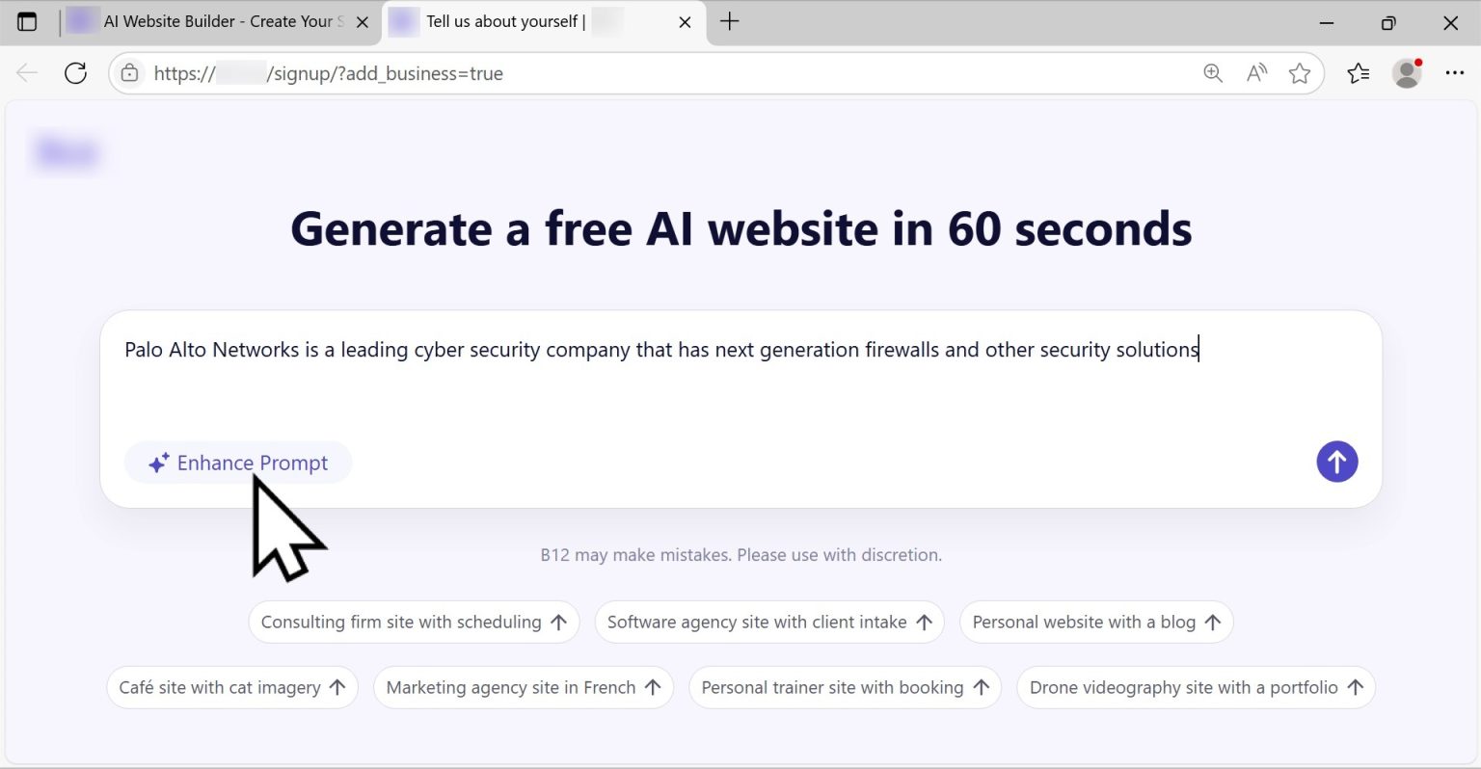This screenshot has height=769, width=1481.
Task: Click the sparkle icon on Enhance Prompt
Action: [158, 463]
